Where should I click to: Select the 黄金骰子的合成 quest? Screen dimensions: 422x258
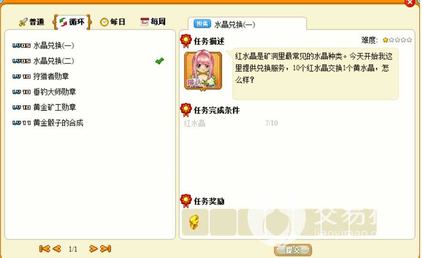[48, 123]
